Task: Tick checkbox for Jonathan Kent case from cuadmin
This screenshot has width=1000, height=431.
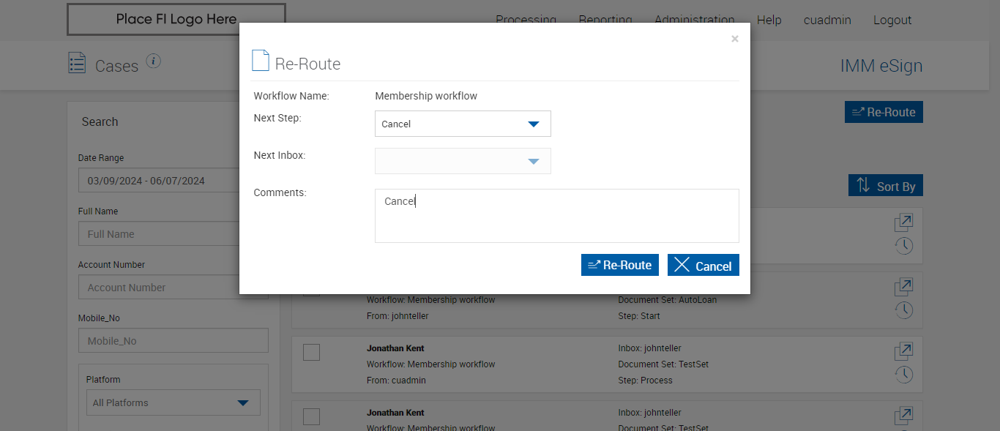Action: (x=311, y=352)
